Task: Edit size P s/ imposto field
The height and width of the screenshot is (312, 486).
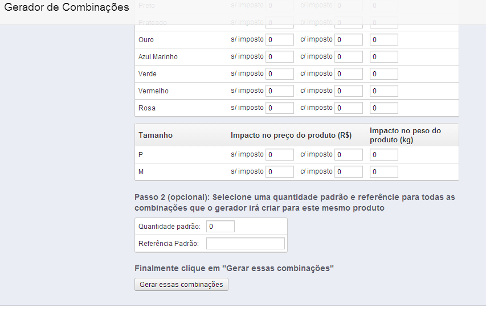Action: pyautogui.click(x=280, y=155)
